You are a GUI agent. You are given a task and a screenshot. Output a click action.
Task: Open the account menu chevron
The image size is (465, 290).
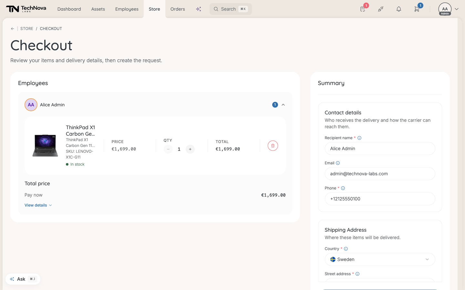coord(457,9)
